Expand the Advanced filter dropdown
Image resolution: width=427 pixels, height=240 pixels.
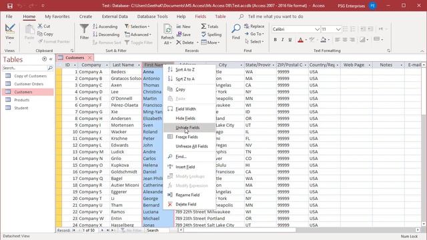click(x=138, y=35)
